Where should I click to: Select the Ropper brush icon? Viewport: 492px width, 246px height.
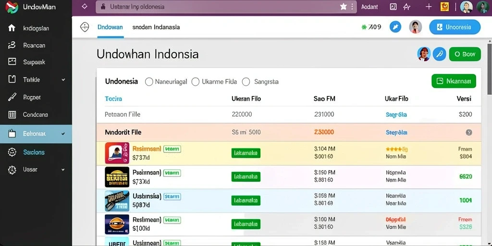[12, 97]
